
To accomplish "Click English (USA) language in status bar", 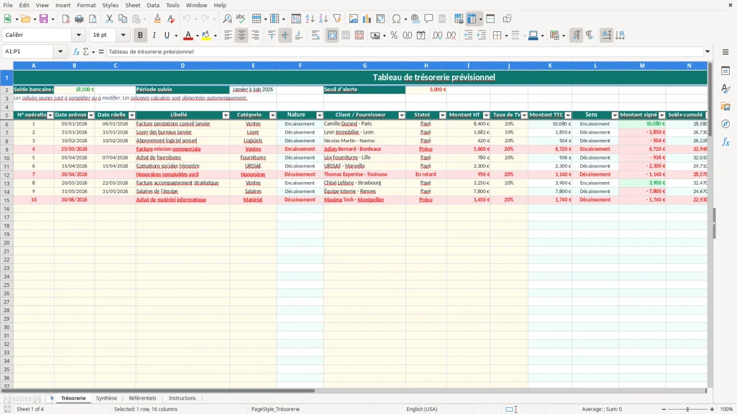I will click(x=422, y=409).
